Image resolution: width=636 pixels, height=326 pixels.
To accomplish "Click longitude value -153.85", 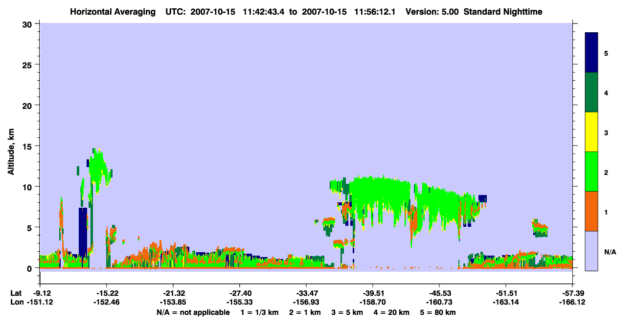I will point(173,303).
